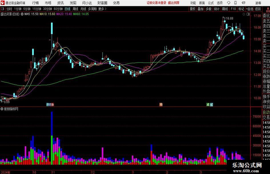Switch to 5分钟 period
This screenshot has width=270, height=174.
(27, 9)
